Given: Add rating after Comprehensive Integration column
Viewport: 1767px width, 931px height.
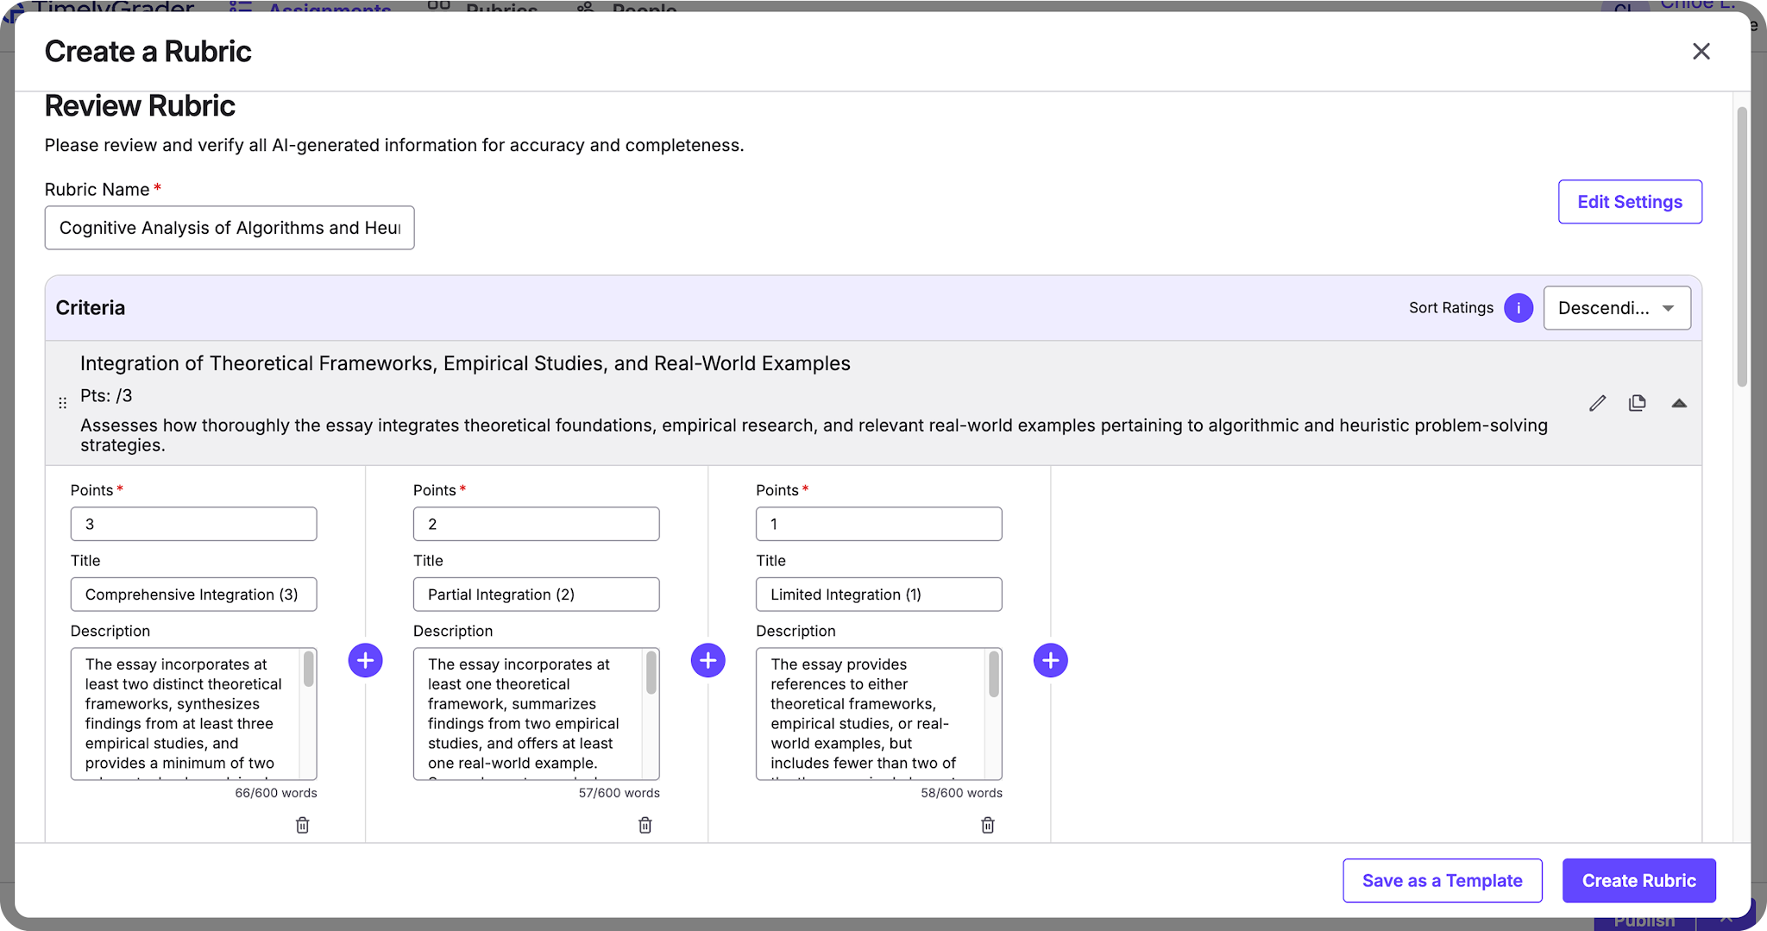Looking at the screenshot, I should (366, 661).
